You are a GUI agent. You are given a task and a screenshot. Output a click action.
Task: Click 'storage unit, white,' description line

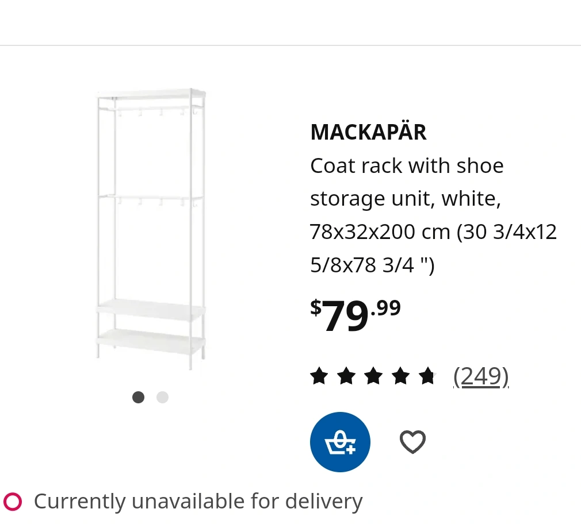(x=406, y=199)
